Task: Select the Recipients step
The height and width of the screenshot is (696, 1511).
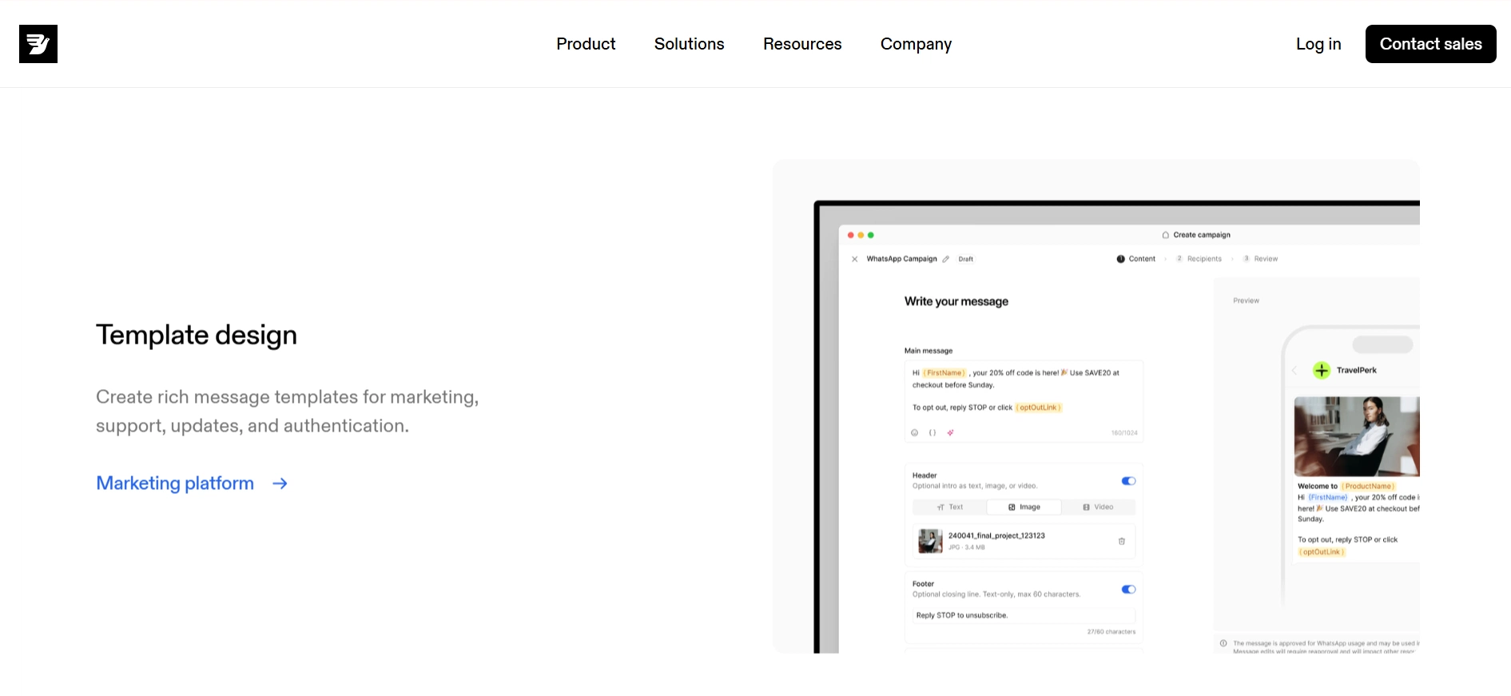Action: pyautogui.click(x=1199, y=259)
